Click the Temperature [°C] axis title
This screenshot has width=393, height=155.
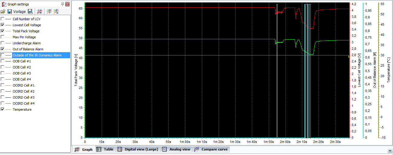[x=388, y=70]
